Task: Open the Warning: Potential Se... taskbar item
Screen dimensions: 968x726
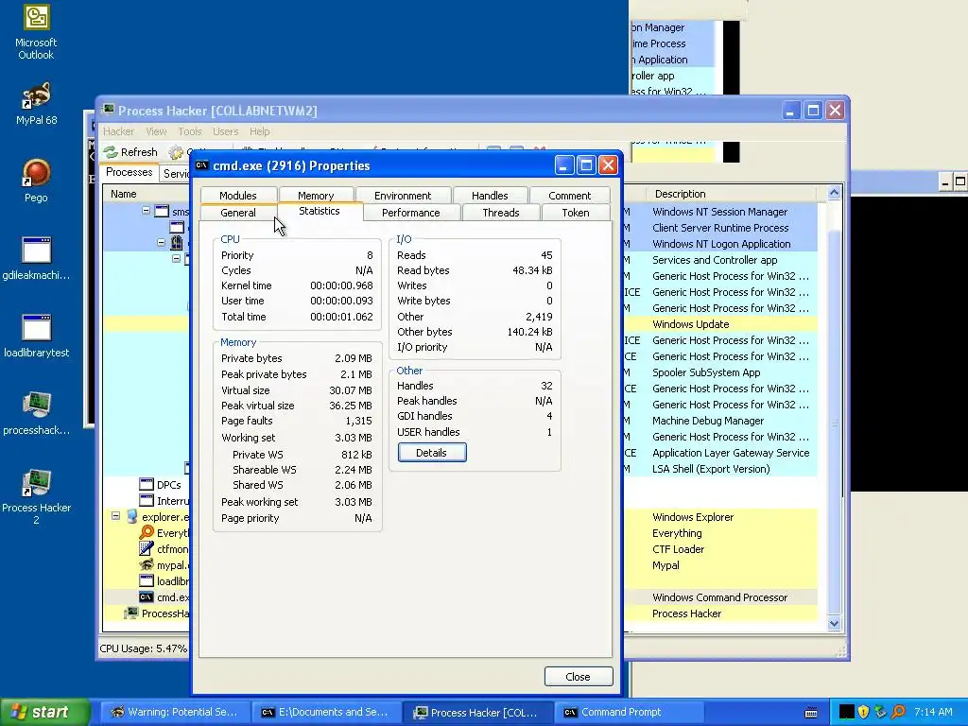Action: click(x=175, y=712)
